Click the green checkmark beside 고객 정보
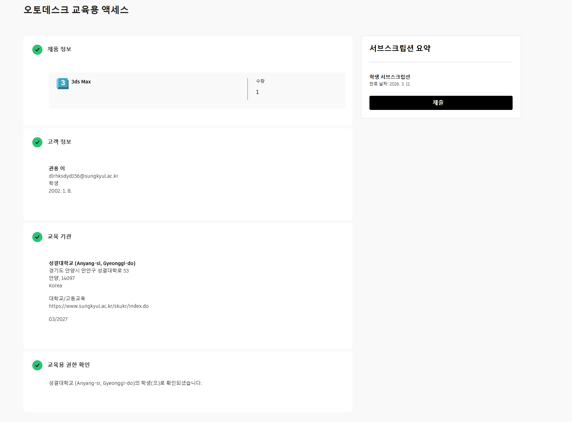The height and width of the screenshot is (422, 572). tap(37, 142)
